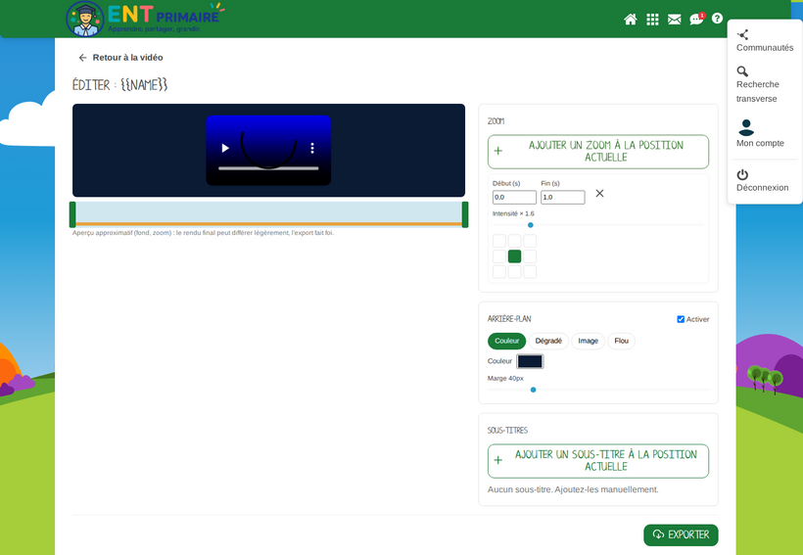The height and width of the screenshot is (555, 803).
Task: Open the home page icon
Action: pos(631,20)
